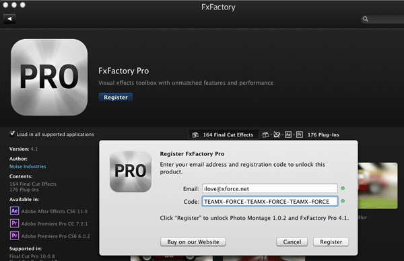Click green validation dot next to Code
This screenshot has height=261, width=404.
[343, 201]
